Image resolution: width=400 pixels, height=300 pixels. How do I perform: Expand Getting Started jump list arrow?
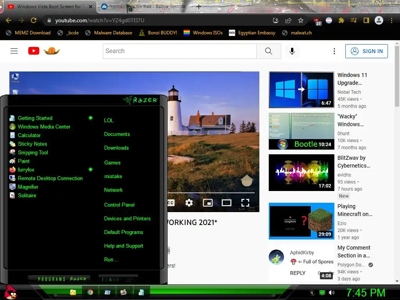pyautogui.click(x=90, y=118)
